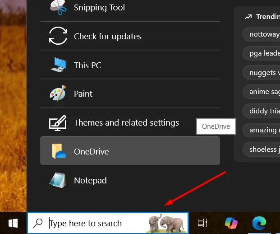Click the Notepad icon

click(x=58, y=180)
